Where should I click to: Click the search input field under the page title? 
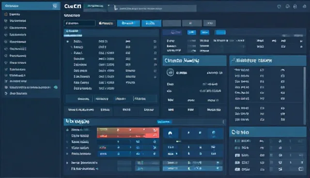(79, 23)
